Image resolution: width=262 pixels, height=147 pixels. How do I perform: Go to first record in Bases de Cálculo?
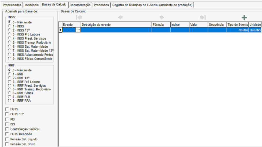click(79, 17)
